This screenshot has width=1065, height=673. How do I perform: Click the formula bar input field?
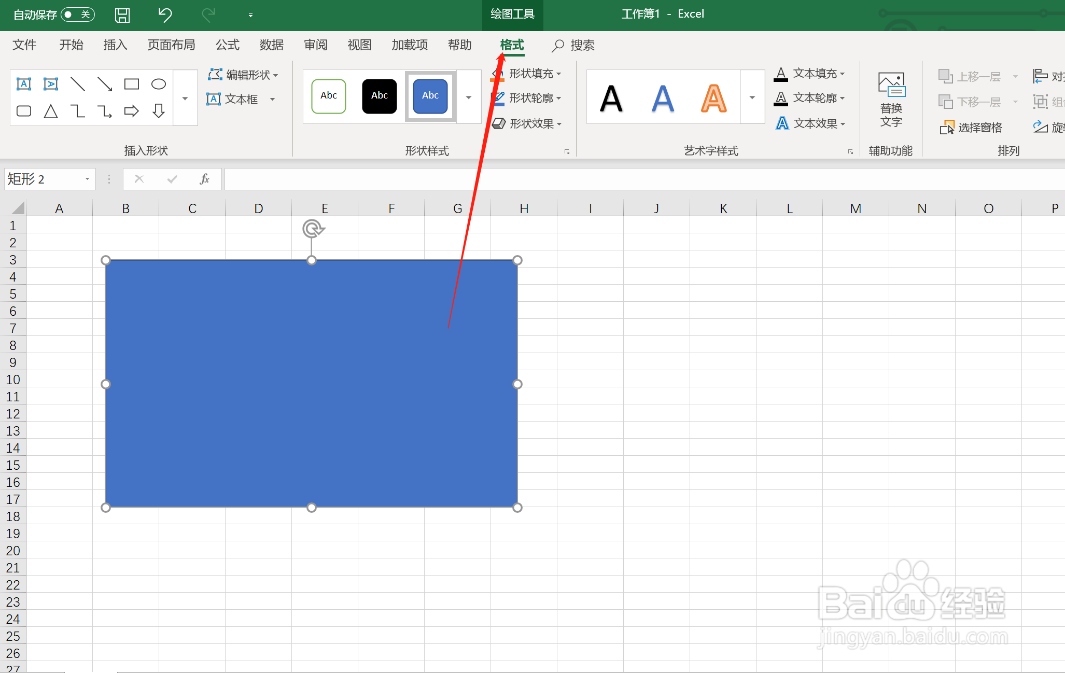point(622,179)
